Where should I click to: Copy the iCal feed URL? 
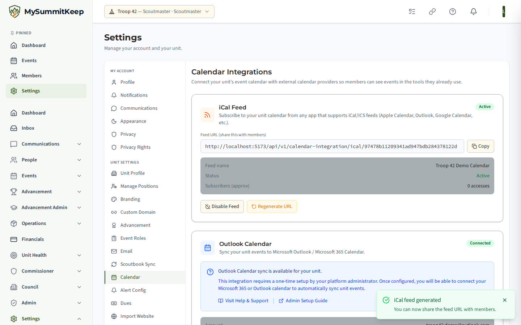480,146
